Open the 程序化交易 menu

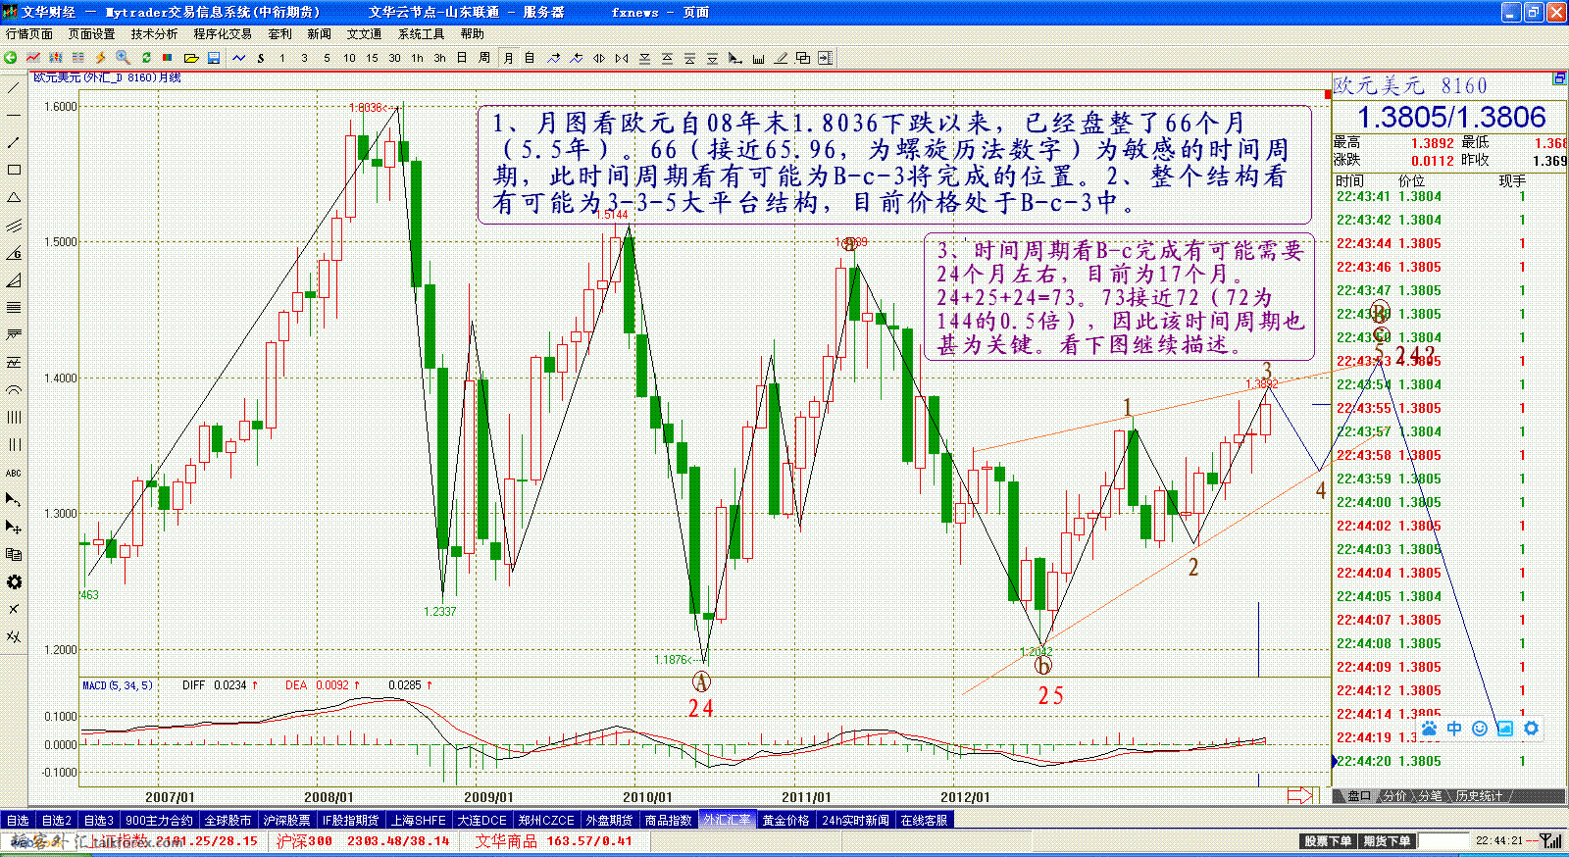223,33
